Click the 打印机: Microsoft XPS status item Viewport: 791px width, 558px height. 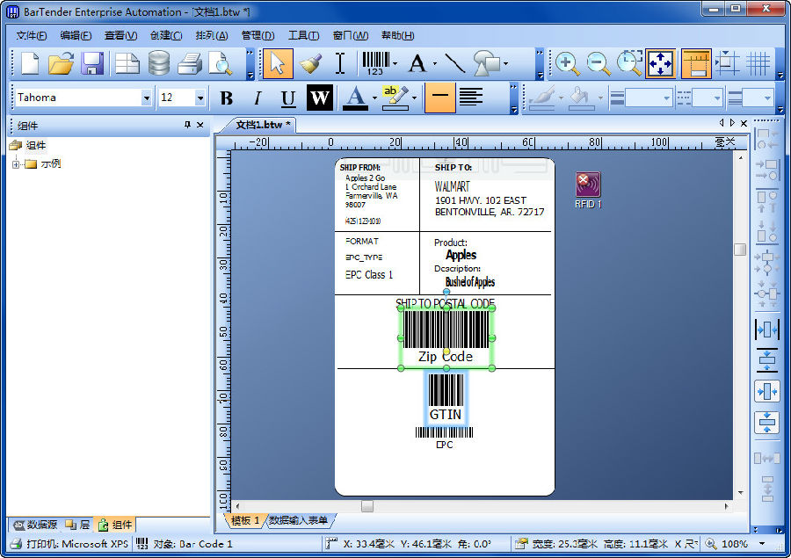click(x=69, y=544)
